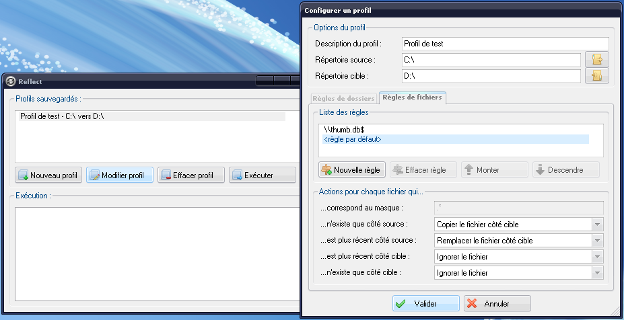Image resolution: width=624 pixels, height=320 pixels.
Task: Click the Modifier profil button
Action: [x=120, y=175]
